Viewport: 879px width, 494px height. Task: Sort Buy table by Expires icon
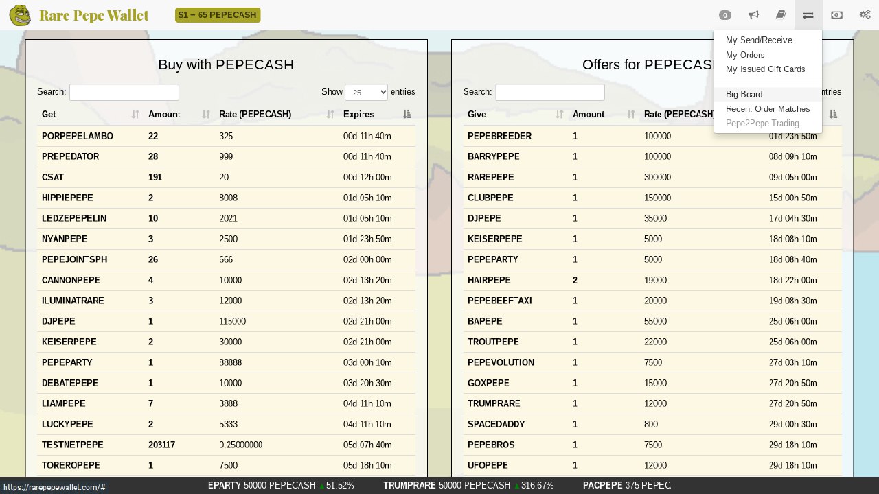[x=407, y=115]
